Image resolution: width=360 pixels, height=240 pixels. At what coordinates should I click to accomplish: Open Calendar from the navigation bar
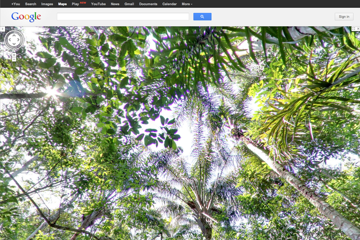pos(169,4)
